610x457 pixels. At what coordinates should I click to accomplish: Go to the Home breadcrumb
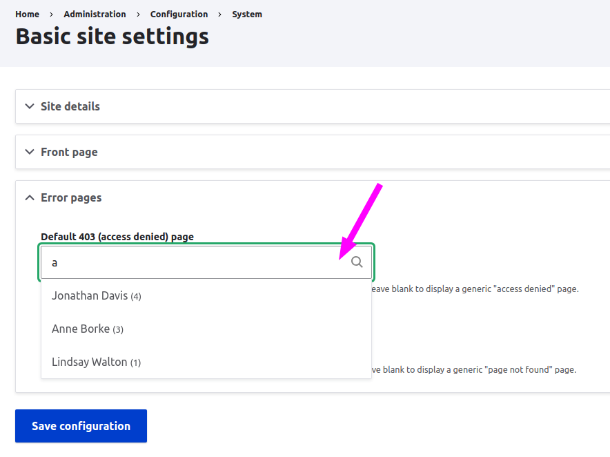click(x=27, y=14)
